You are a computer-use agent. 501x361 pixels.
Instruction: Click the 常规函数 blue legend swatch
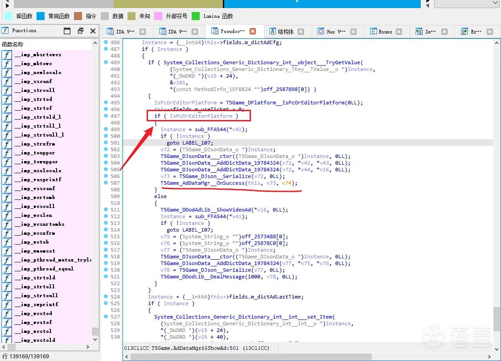41,16
